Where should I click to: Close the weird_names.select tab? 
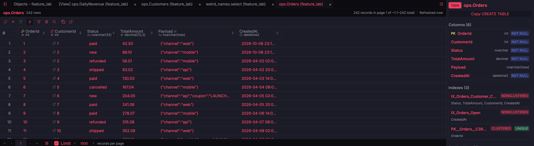pos(273,4)
